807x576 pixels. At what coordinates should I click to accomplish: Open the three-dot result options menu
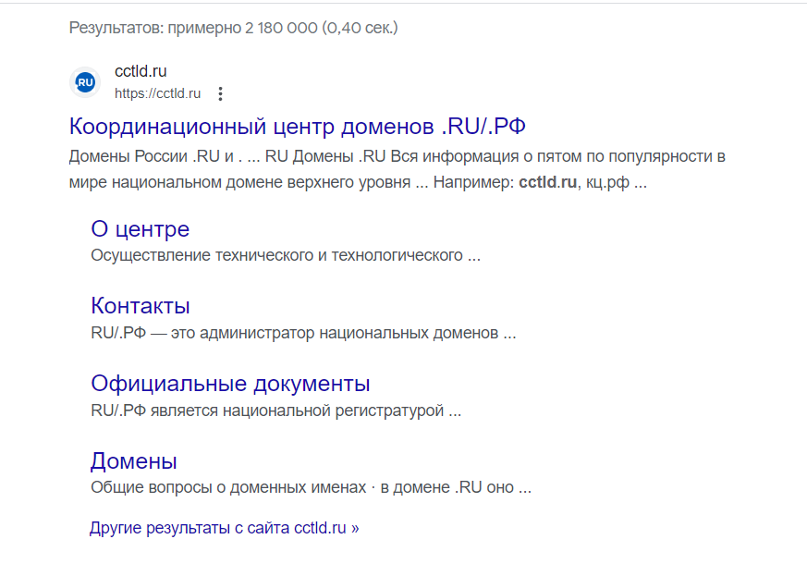coord(220,93)
